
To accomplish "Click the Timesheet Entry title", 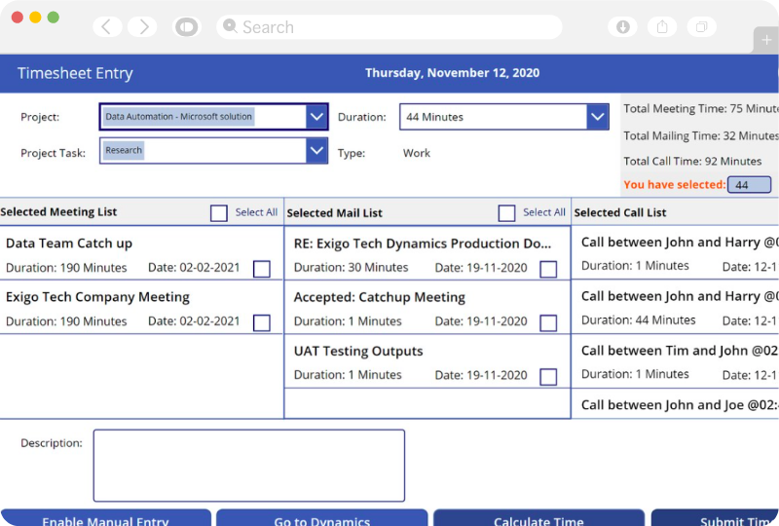I will (75, 73).
